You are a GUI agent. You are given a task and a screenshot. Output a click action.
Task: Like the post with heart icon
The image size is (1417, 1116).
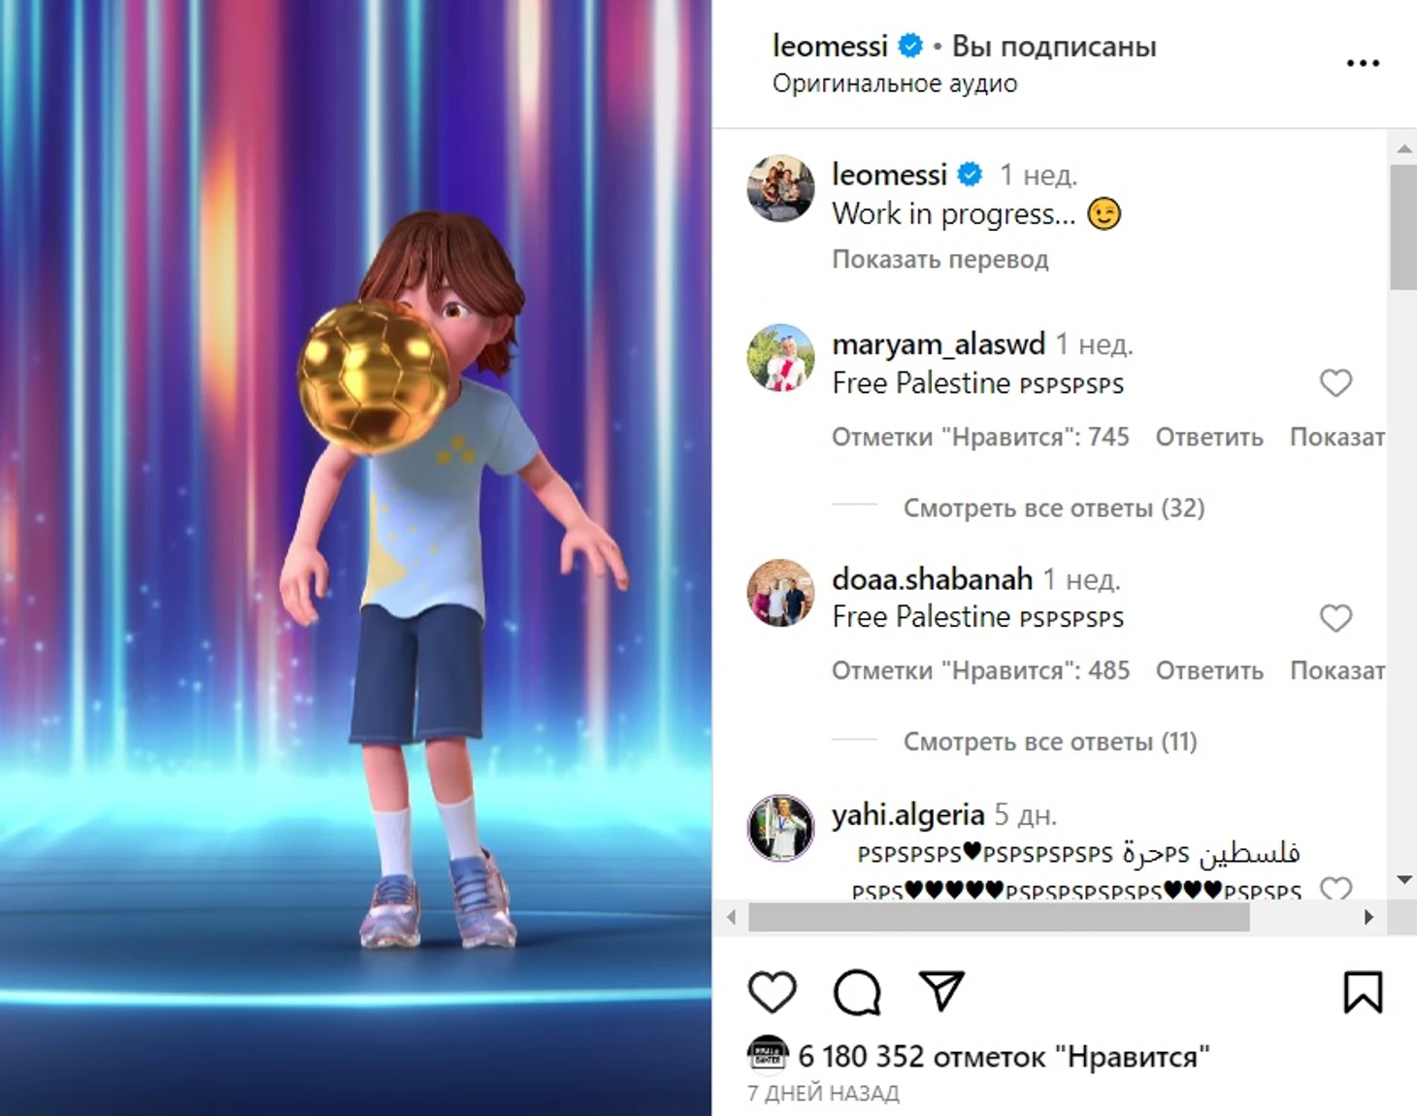tap(773, 992)
